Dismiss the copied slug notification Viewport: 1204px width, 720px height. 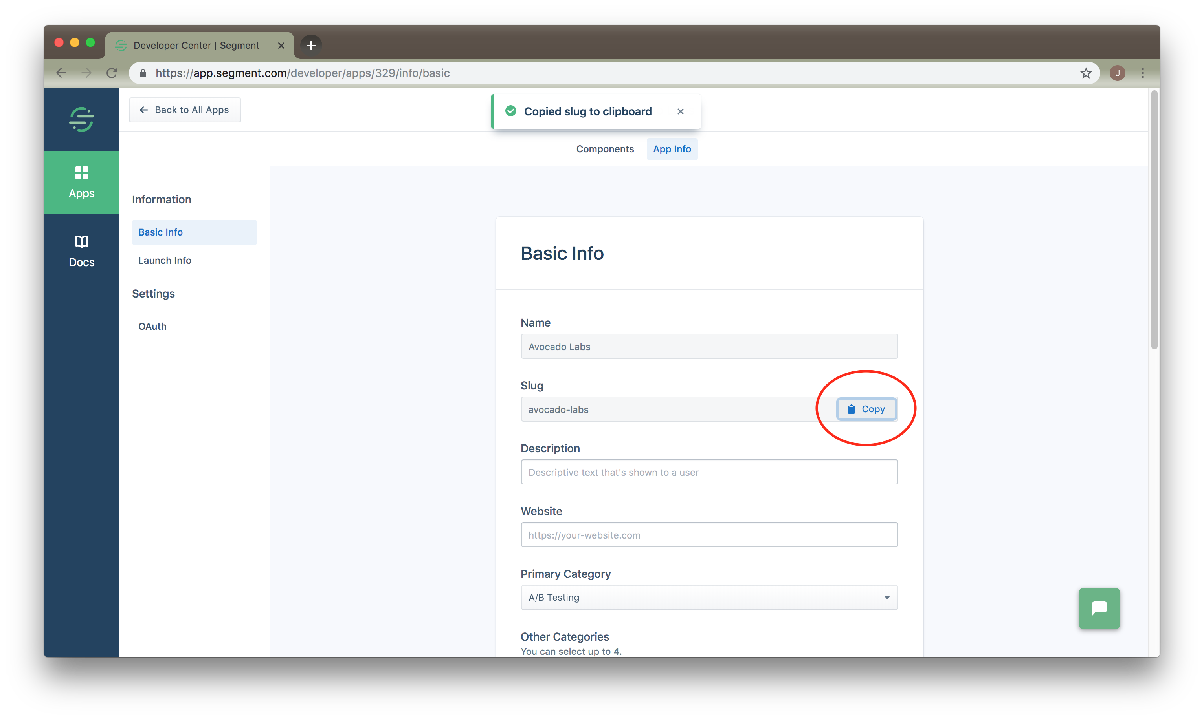point(680,111)
